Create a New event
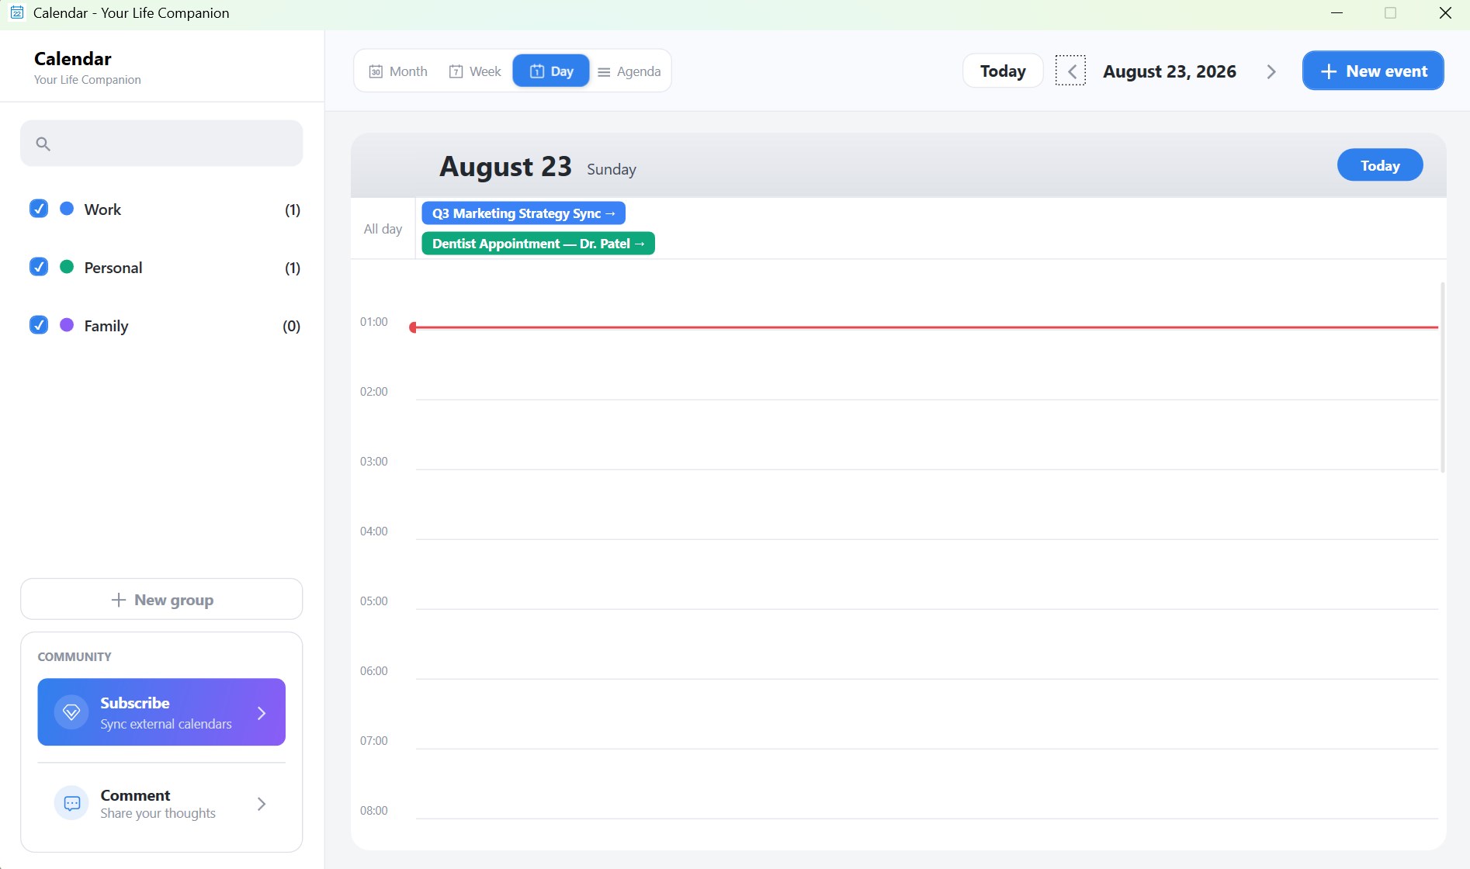This screenshot has width=1470, height=869. [1373, 71]
